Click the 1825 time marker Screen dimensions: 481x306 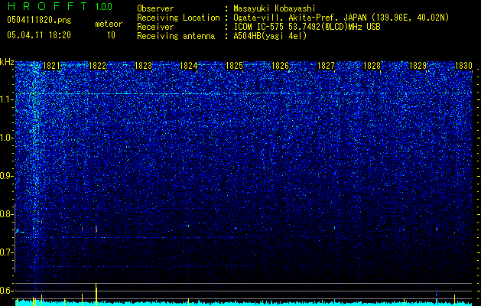click(x=234, y=65)
